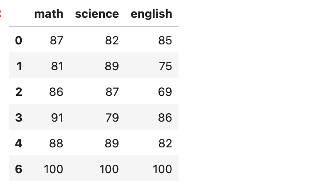The image size is (318, 190).
Task: Click math score 87 in row 0
Action: (56, 41)
